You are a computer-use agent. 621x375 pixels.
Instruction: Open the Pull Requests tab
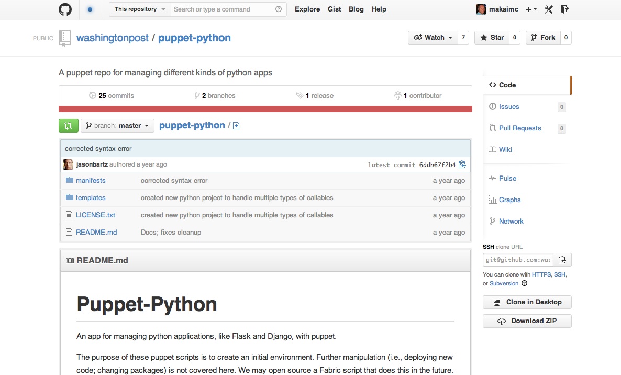click(x=520, y=128)
